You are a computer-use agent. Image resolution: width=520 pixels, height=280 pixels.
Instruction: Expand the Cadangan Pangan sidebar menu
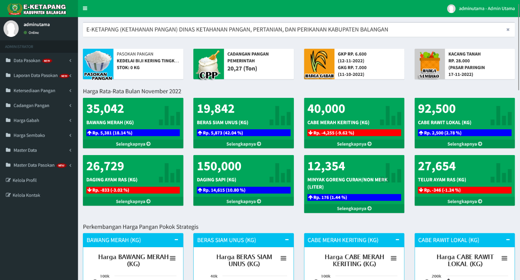click(39, 106)
